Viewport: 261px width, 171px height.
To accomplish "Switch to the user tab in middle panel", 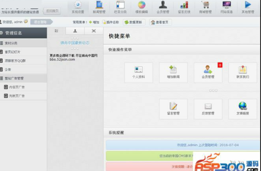I will [75, 30].
